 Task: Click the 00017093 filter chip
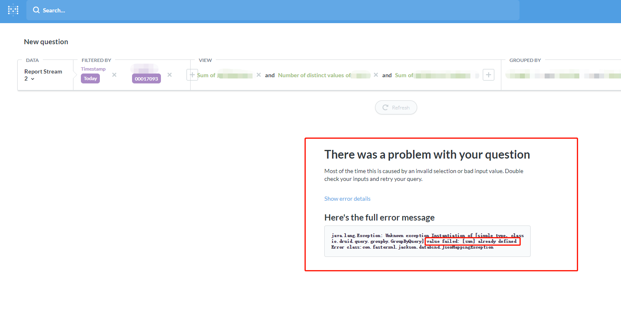(146, 78)
